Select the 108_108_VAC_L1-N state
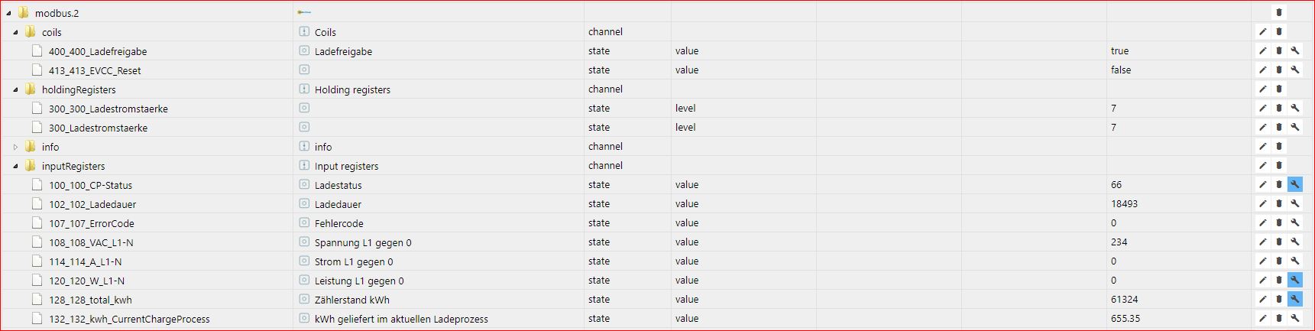This screenshot has height=331, width=1315. click(90, 243)
